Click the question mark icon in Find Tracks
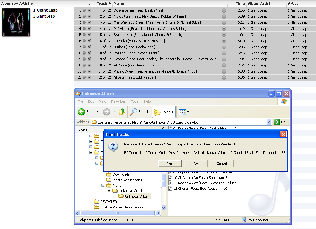Screen dimensions: 316x229 pos(113,147)
